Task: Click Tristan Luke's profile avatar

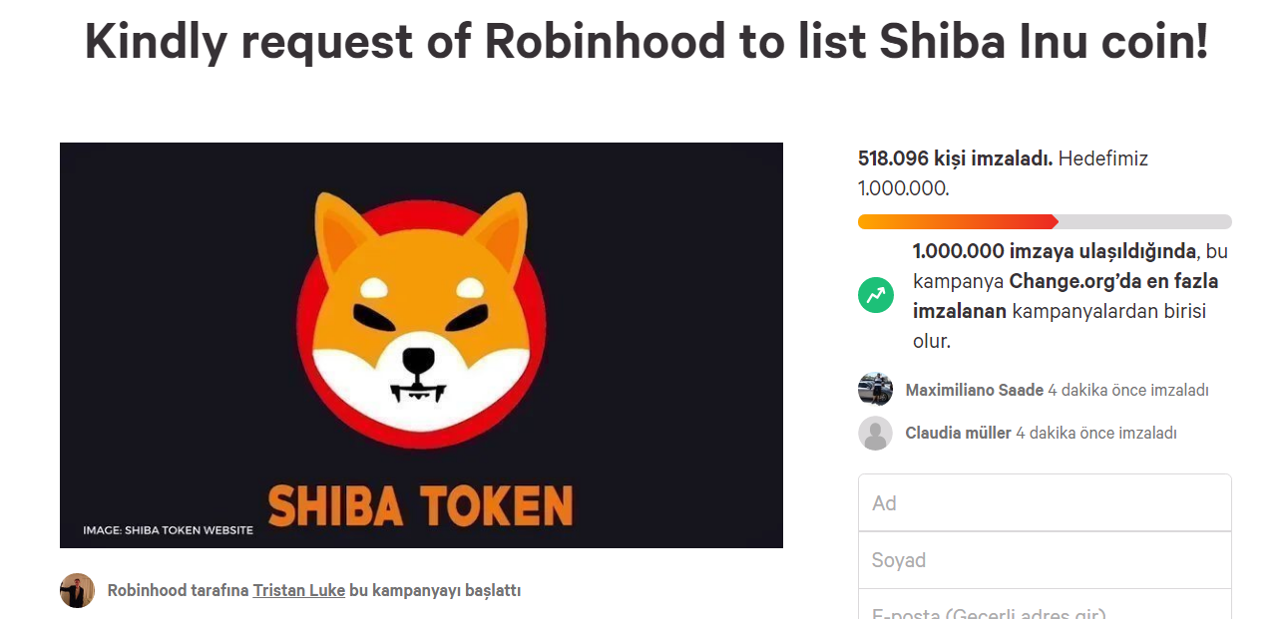Action: pos(77,590)
